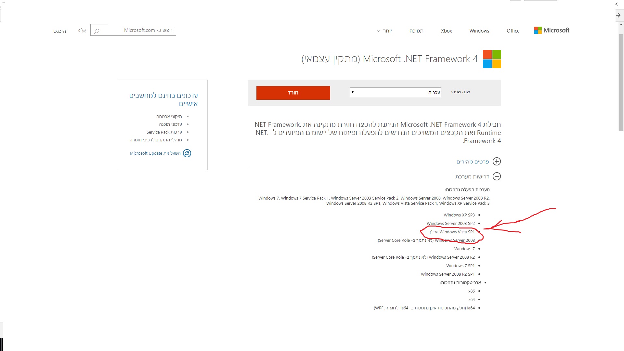Viewport: 624px width, 351px height.
Task: Open the Office menu item
Action: click(x=513, y=31)
